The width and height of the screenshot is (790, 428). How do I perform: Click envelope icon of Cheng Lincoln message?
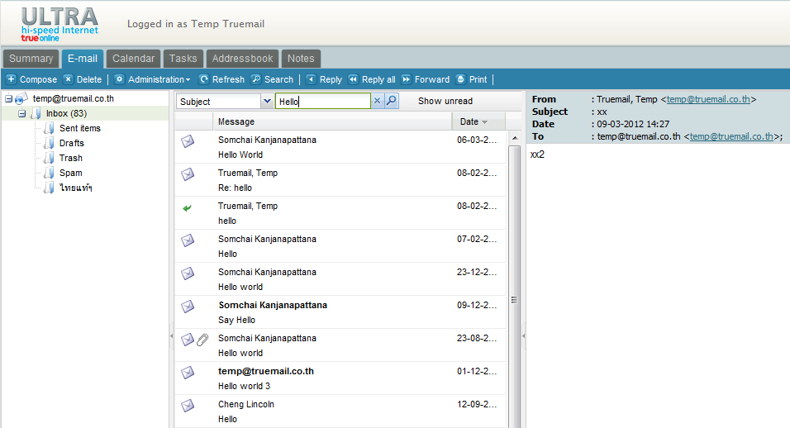188,406
